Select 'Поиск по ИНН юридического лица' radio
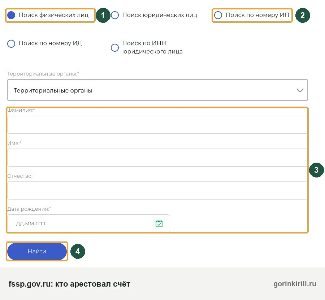 (114, 47)
